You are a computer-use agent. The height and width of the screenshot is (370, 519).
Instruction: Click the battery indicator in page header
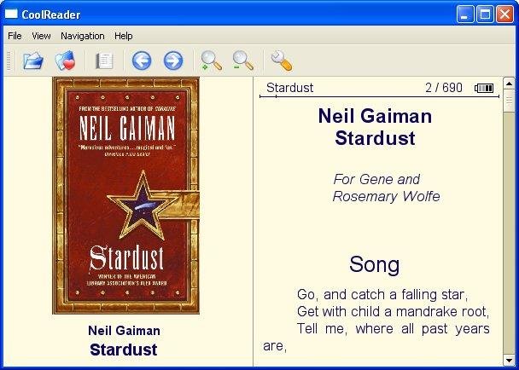pos(484,88)
